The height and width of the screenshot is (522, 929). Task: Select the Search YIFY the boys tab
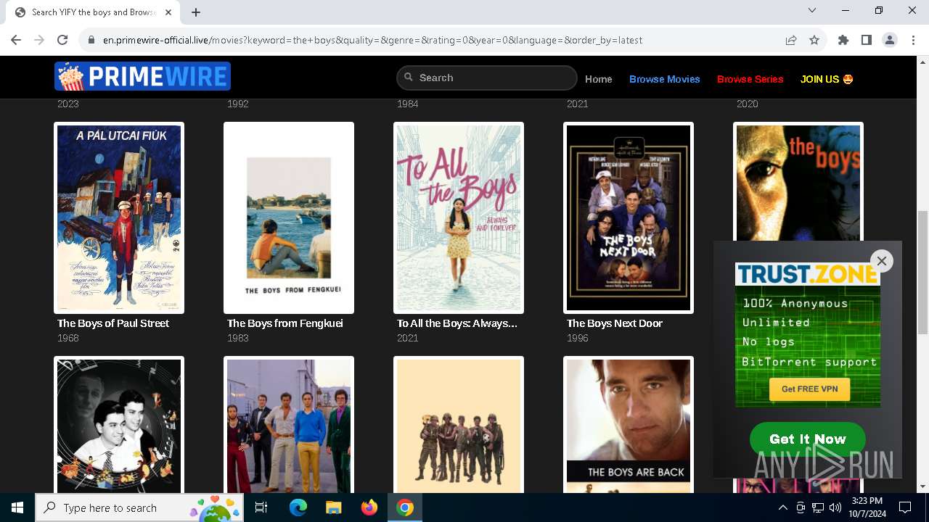pyautogui.click(x=93, y=12)
